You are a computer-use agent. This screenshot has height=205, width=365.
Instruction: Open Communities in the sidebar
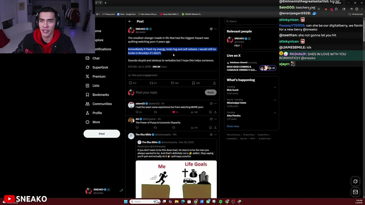99,104
